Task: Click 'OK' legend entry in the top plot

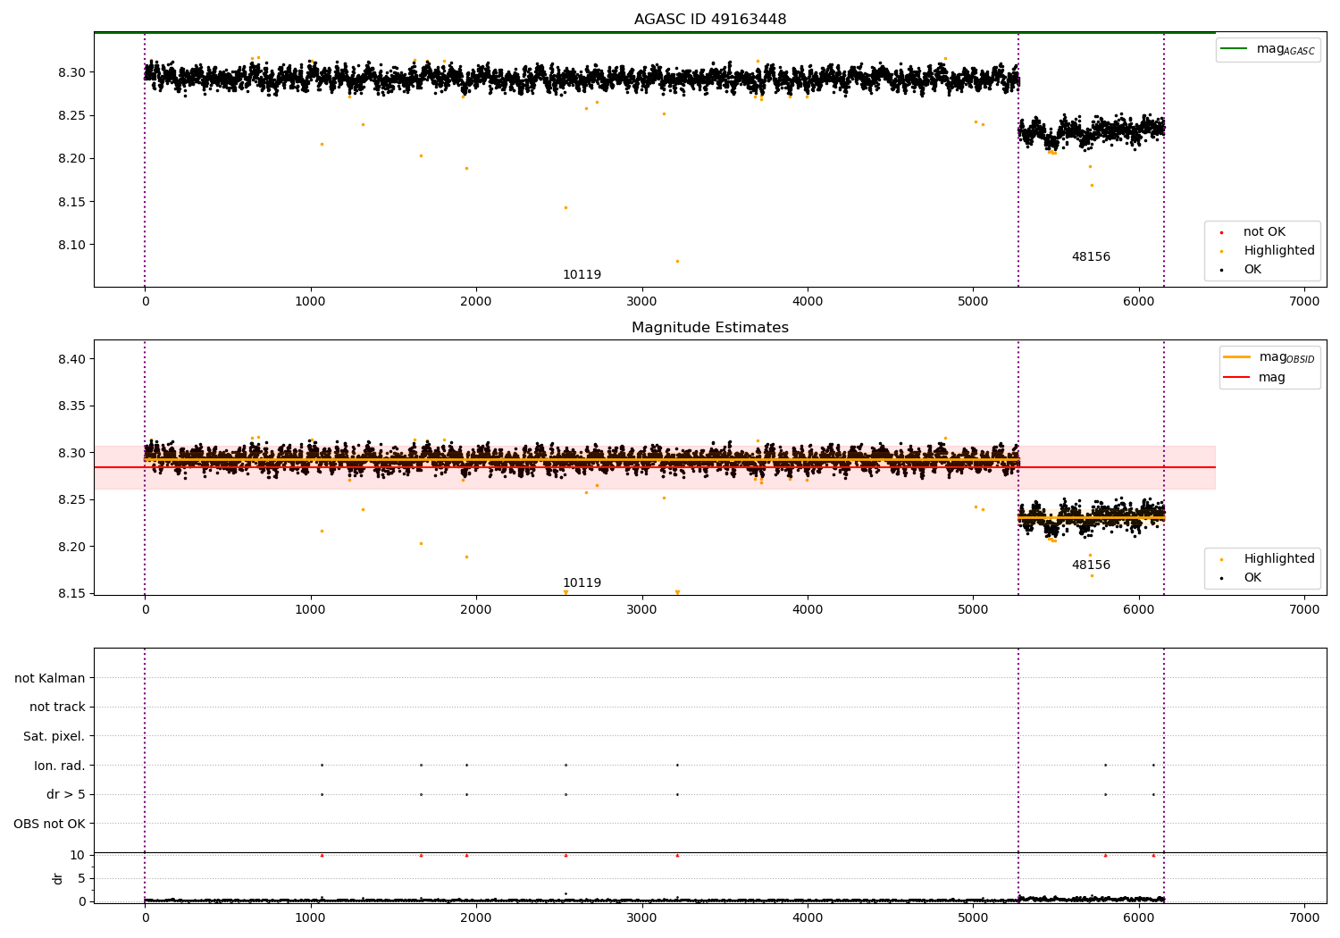Action: (x=1252, y=270)
